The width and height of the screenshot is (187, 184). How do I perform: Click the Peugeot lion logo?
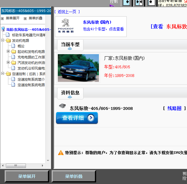66,22
